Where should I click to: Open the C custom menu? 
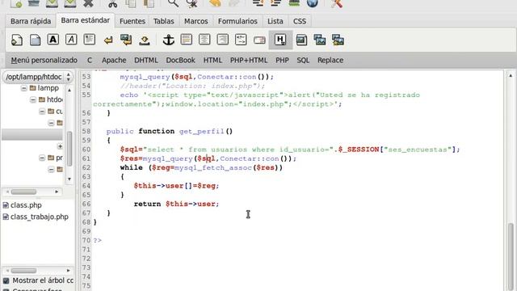click(90, 60)
